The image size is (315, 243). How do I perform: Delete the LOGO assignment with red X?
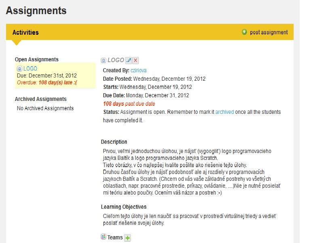point(136,60)
